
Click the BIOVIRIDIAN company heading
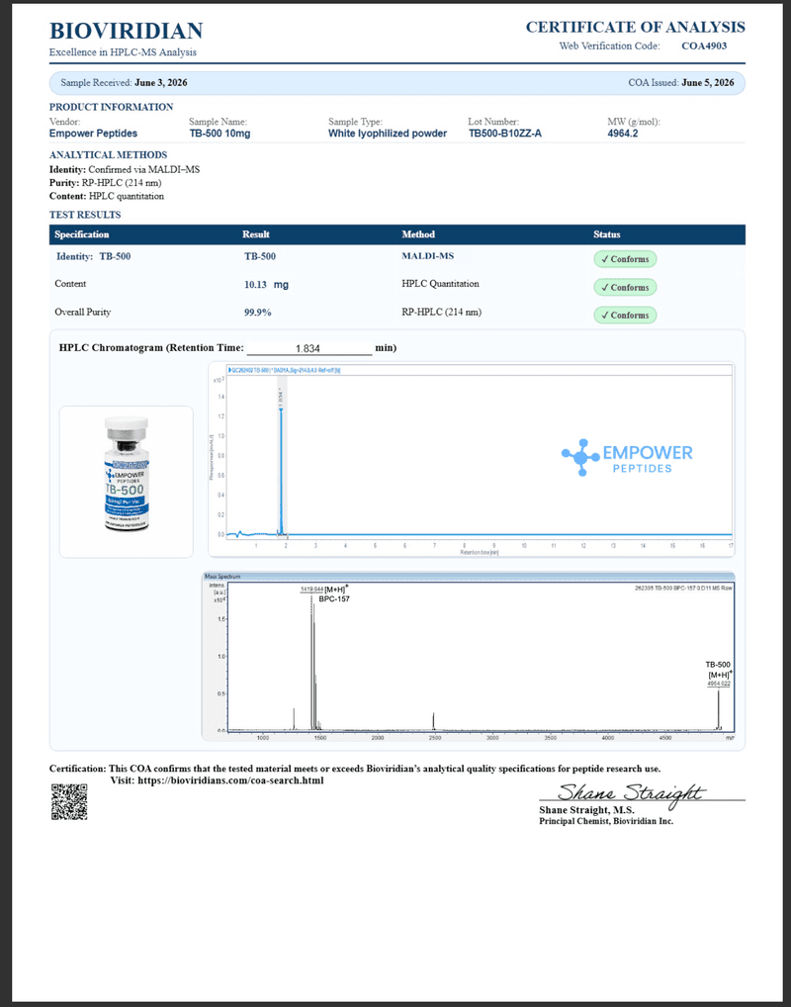coord(127,31)
